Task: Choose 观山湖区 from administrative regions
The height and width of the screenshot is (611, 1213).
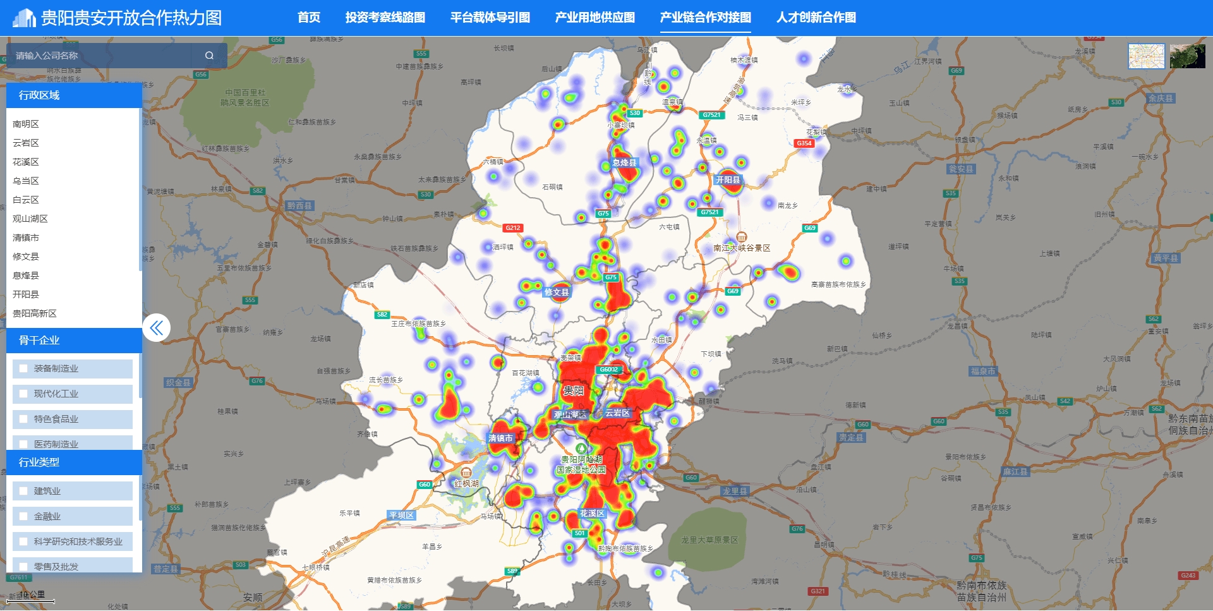Action: pyautogui.click(x=30, y=219)
